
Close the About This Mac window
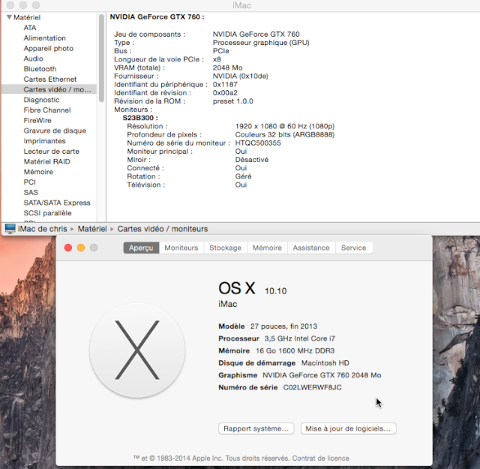[68, 248]
